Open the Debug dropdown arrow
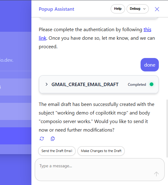 click(144, 9)
